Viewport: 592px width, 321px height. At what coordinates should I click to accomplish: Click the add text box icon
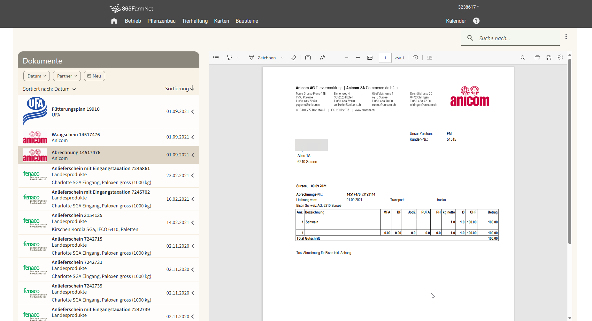coord(308,58)
